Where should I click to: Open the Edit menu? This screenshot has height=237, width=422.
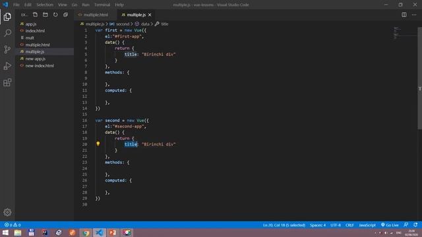point(28,5)
